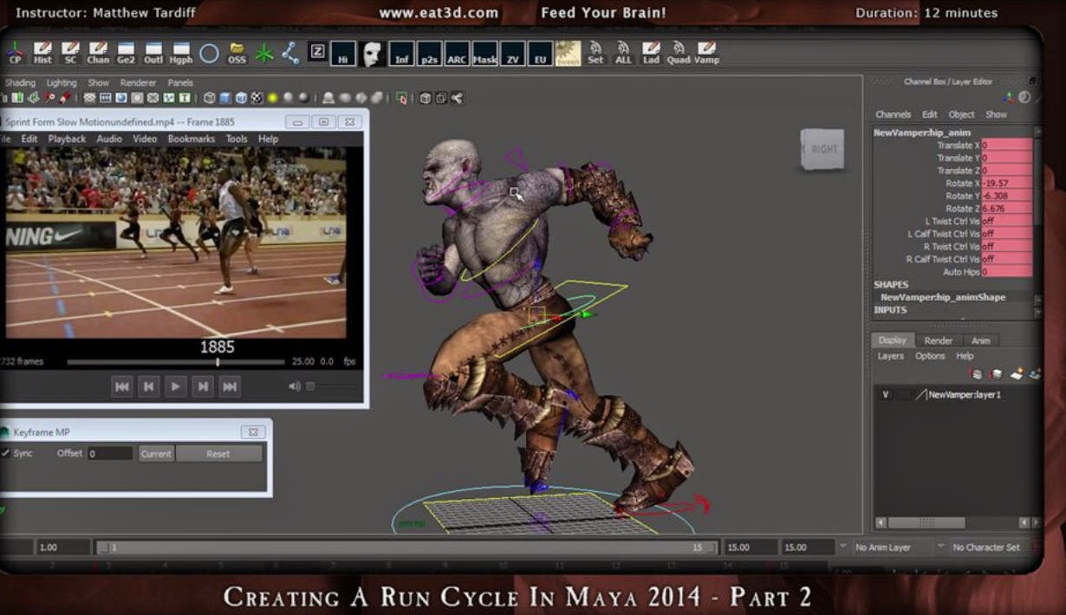Viewport: 1066px width, 615px height.
Task: Toggle visibility of NewVamper:layer1
Action: (x=886, y=394)
